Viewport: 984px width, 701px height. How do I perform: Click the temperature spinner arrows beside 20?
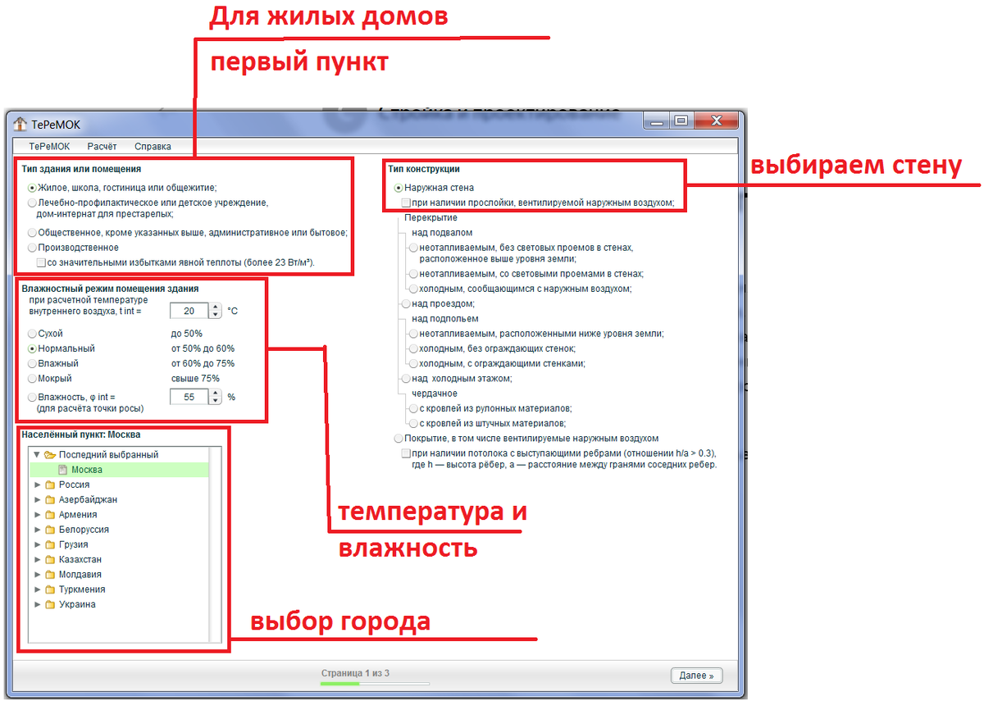[x=216, y=312]
